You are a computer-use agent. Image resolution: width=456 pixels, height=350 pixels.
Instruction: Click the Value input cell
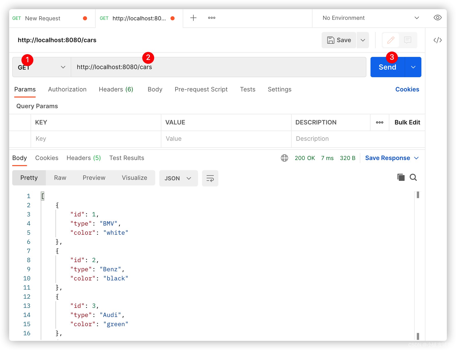tap(226, 139)
